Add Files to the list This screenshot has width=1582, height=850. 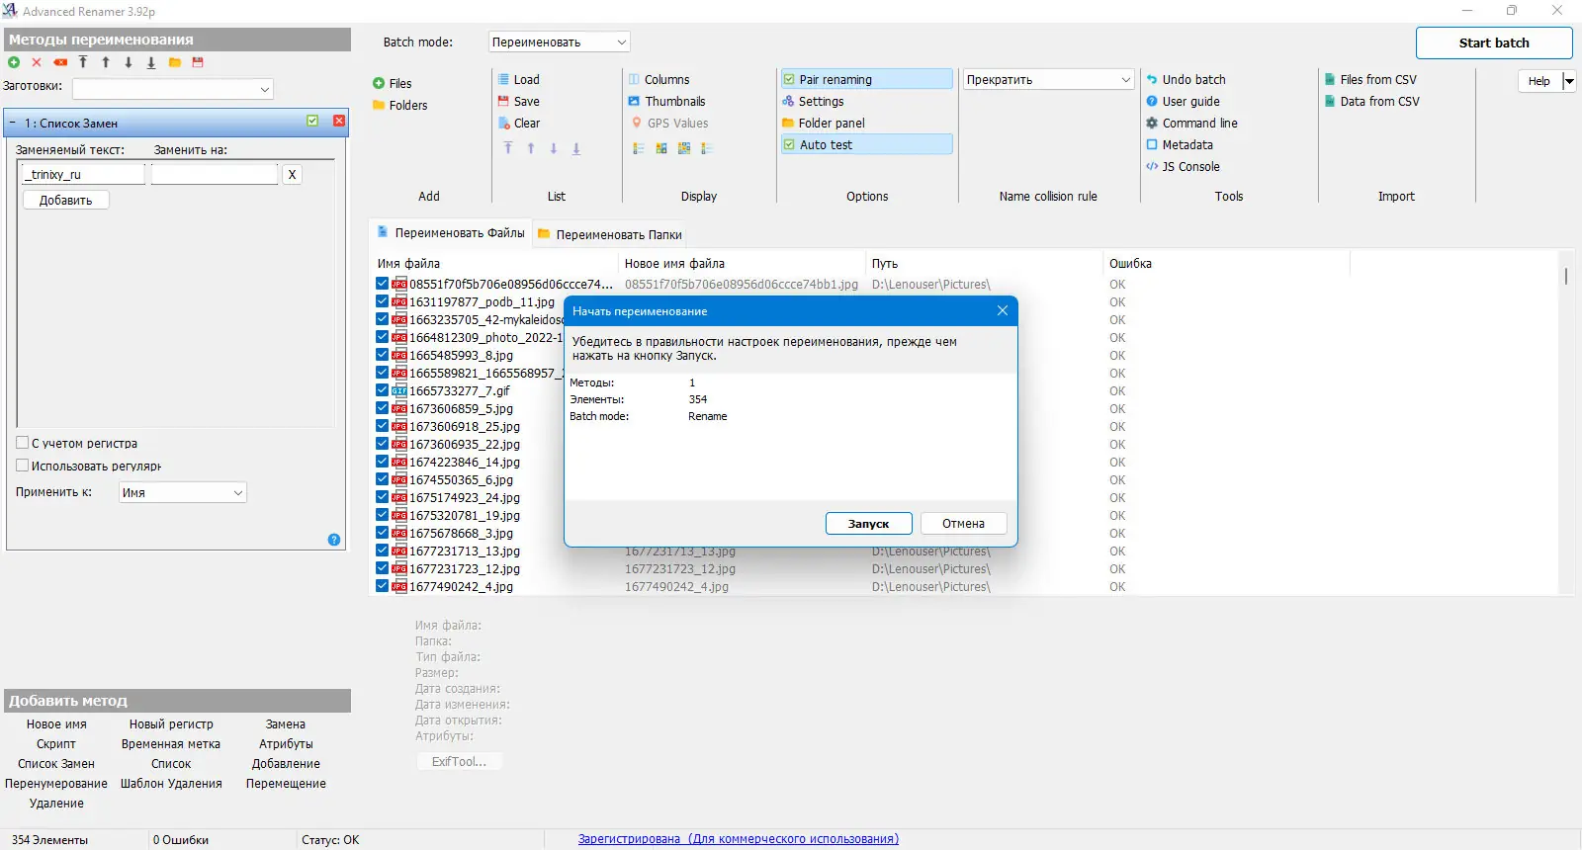pos(393,84)
